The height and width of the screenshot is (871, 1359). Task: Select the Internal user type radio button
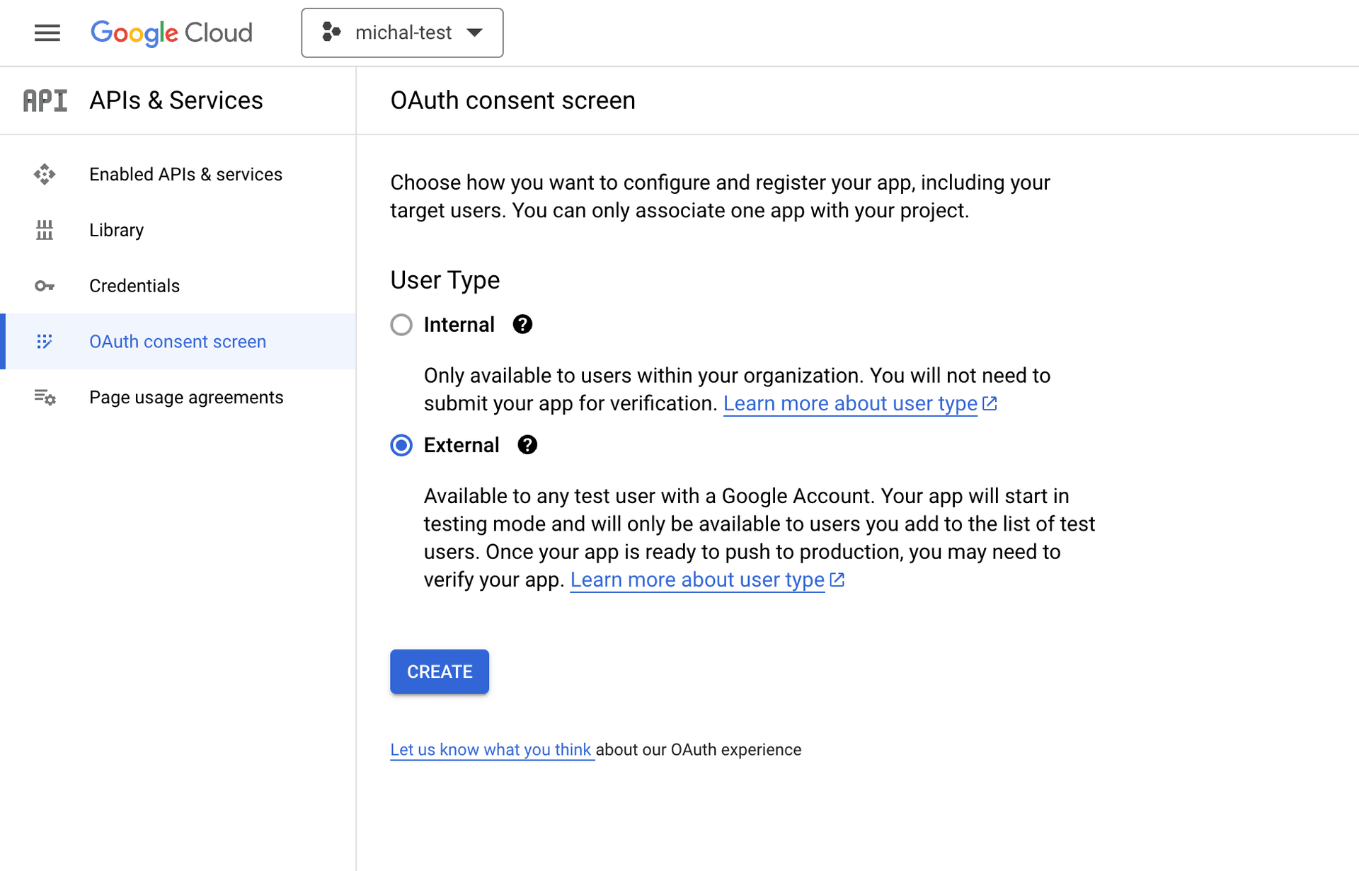click(x=401, y=325)
